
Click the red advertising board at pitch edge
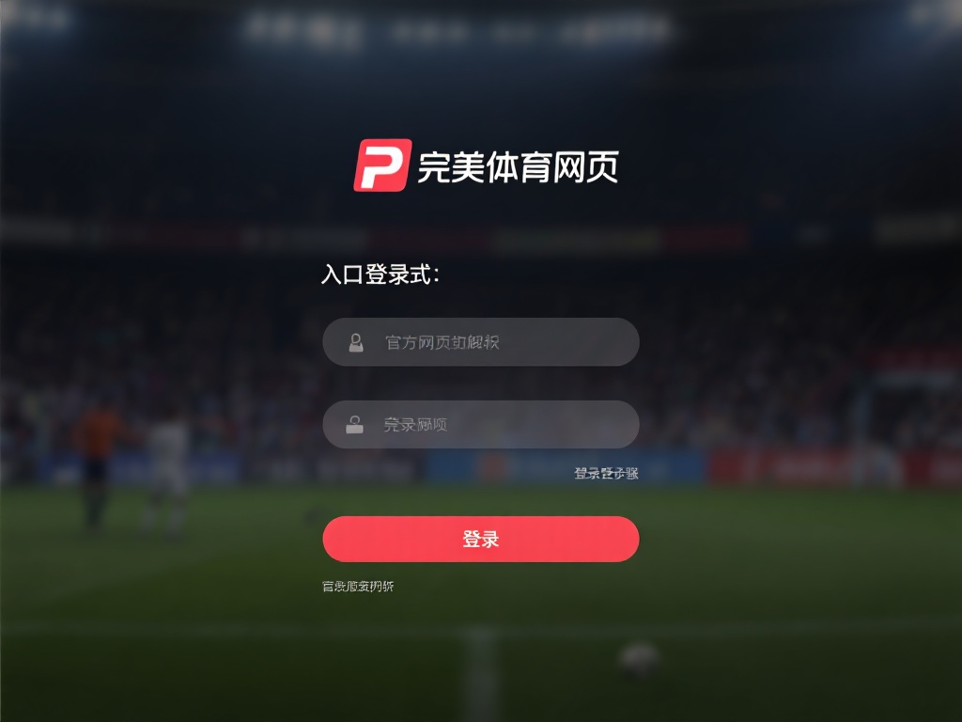coord(834,468)
